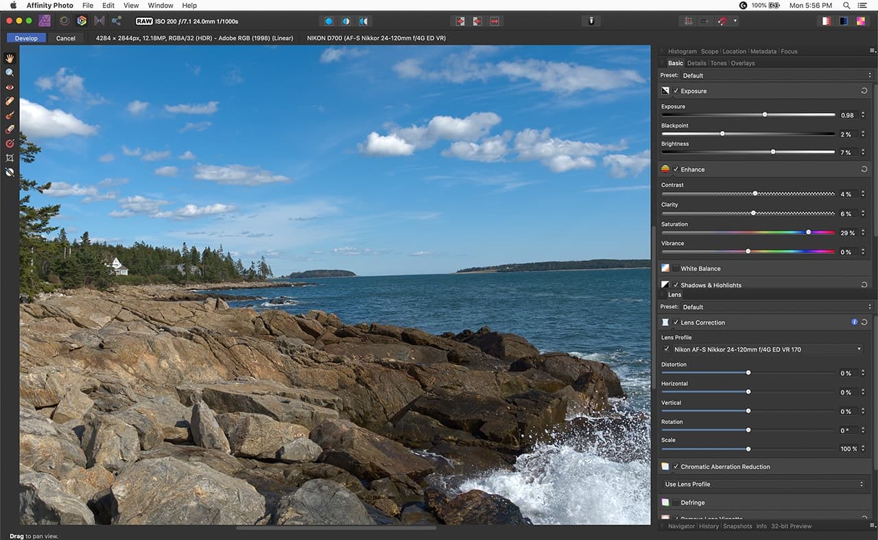The width and height of the screenshot is (878, 540).
Task: Open the Lens Profile dropdown
Action: click(x=765, y=349)
